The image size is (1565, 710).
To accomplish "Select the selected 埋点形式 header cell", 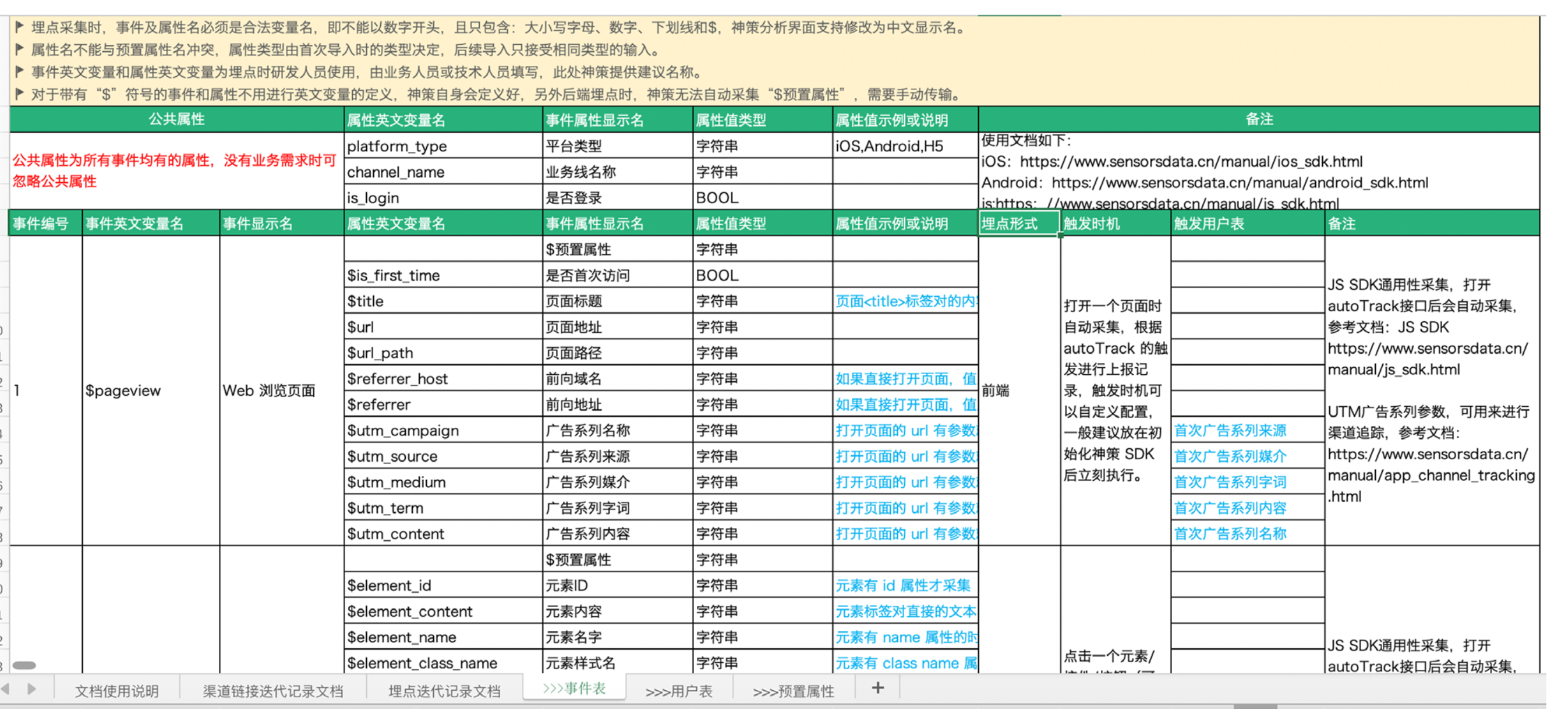I will pyautogui.click(x=1019, y=223).
